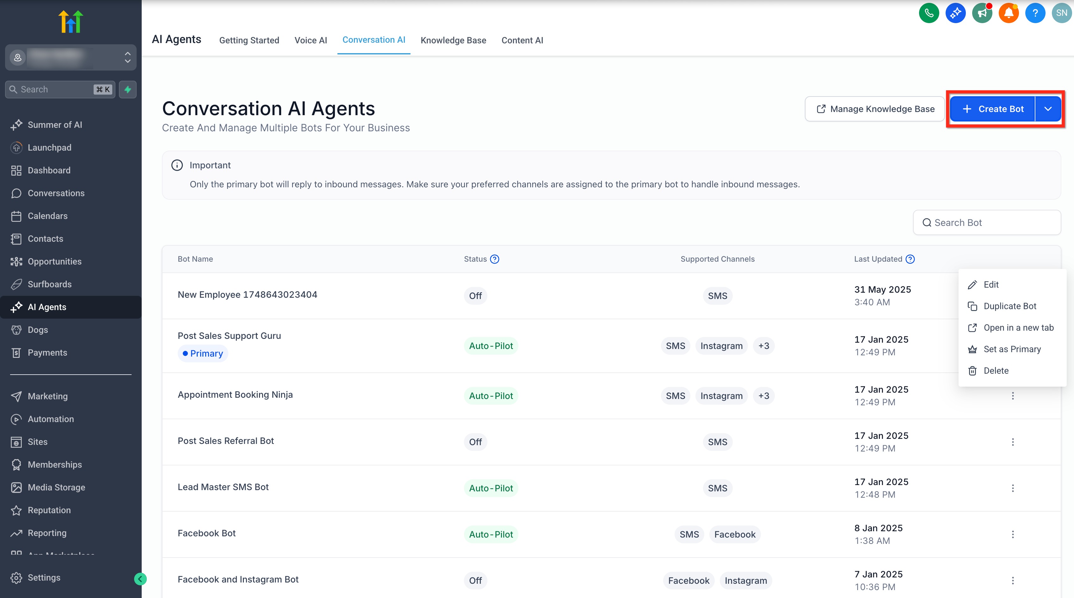Viewport: 1074px width, 598px height.
Task: Open the orange notifications bell
Action: coord(1008,13)
